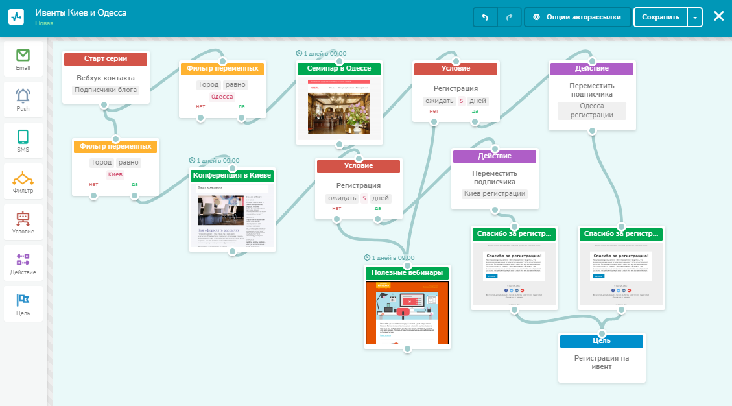Pick the SMS phone icon

pos(23,137)
